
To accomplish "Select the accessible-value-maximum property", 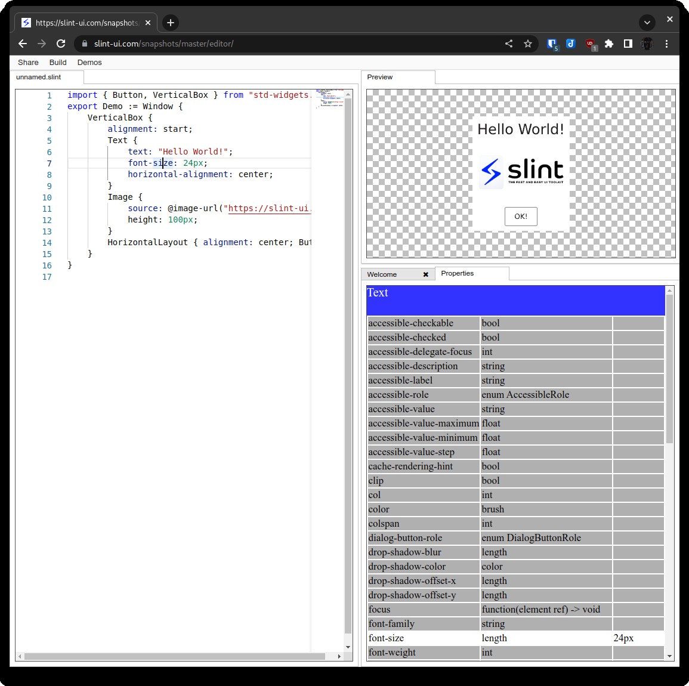I will [516, 423].
